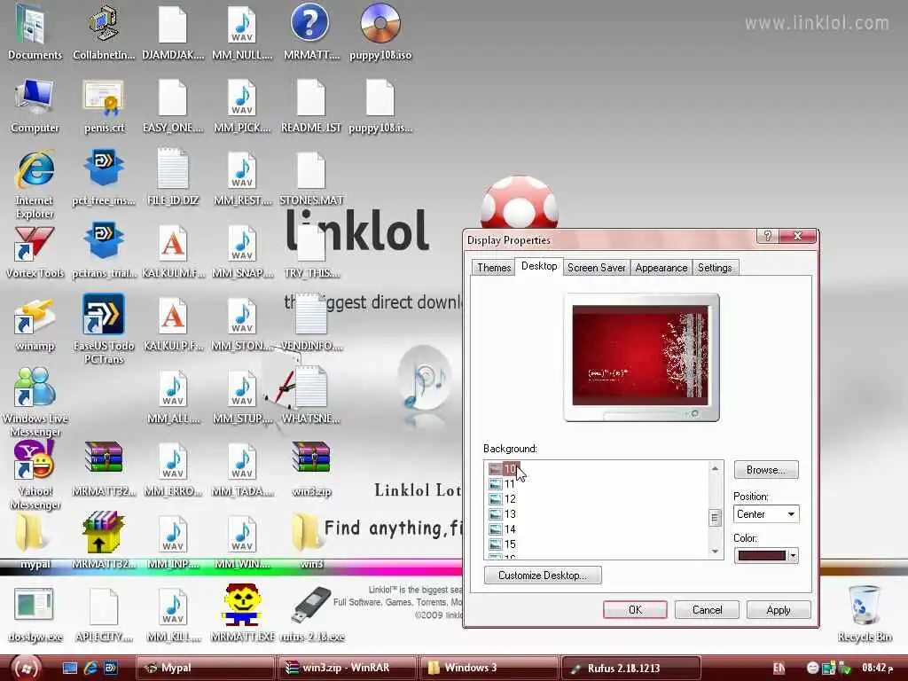This screenshot has width=908, height=681.
Task: Switch to Rufus 2.18.1213 taskbar button
Action: click(x=631, y=668)
